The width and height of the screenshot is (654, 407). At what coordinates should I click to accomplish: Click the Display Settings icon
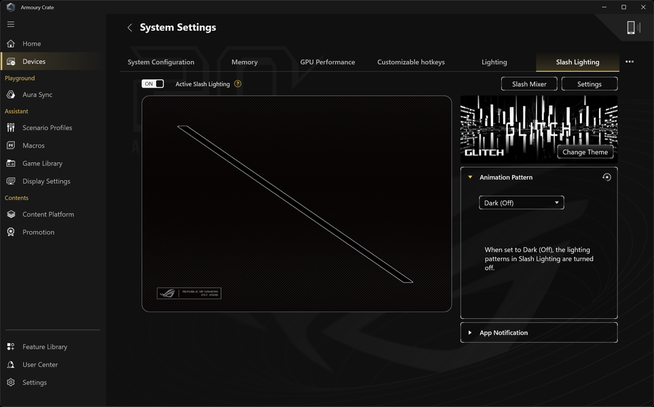click(x=11, y=181)
